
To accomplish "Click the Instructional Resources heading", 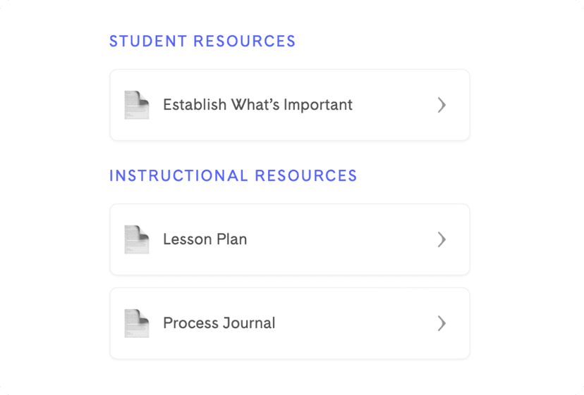I will [x=233, y=175].
